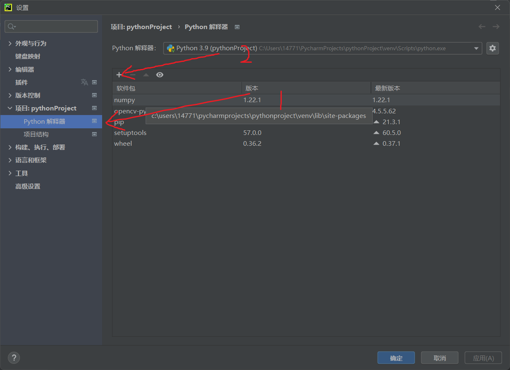Click the translation icon beside 插件
Image resolution: width=510 pixels, height=370 pixels.
click(84, 82)
